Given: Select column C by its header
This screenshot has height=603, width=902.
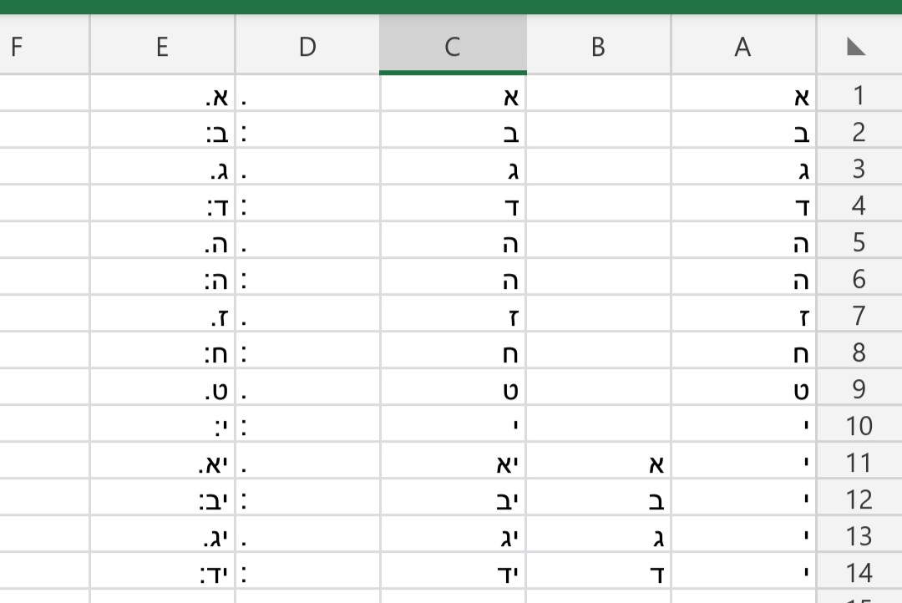Looking at the screenshot, I should click(x=453, y=48).
